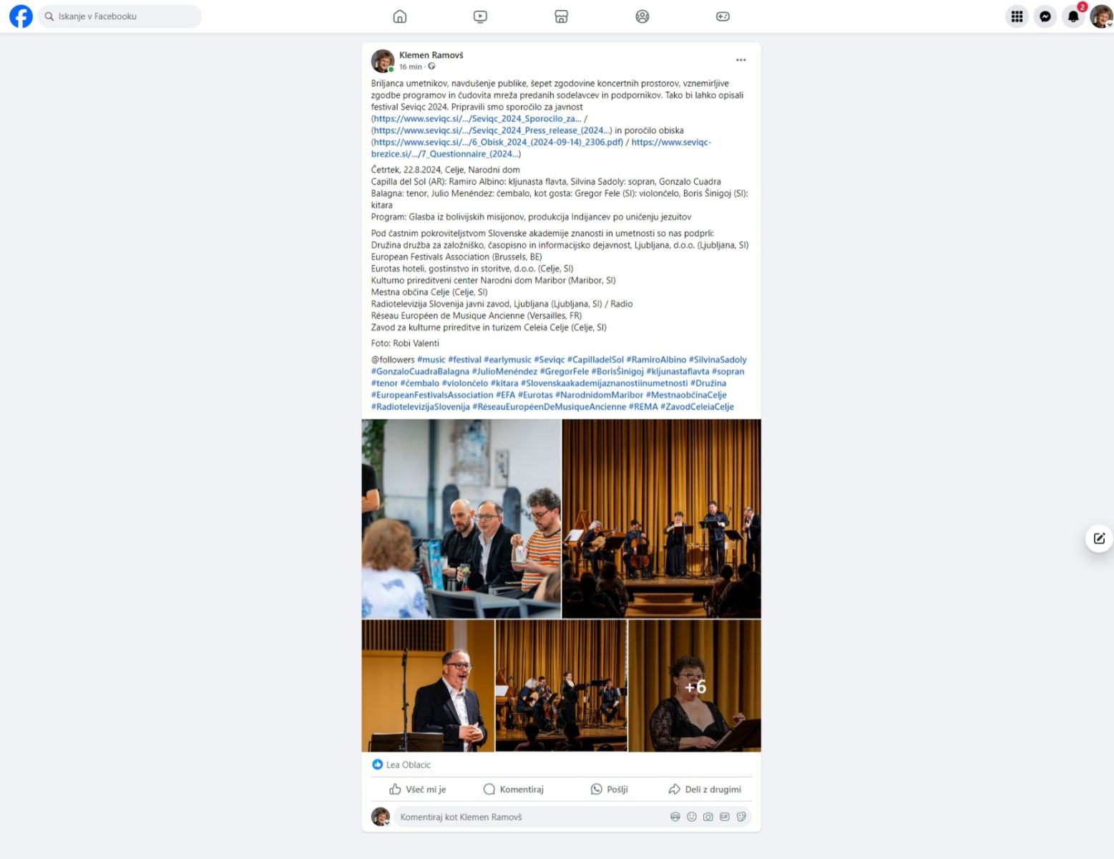Insert emoji in comment box

pyautogui.click(x=691, y=817)
